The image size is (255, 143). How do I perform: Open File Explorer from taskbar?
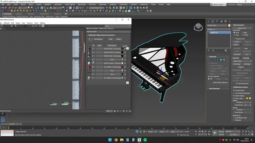[x=122, y=140]
